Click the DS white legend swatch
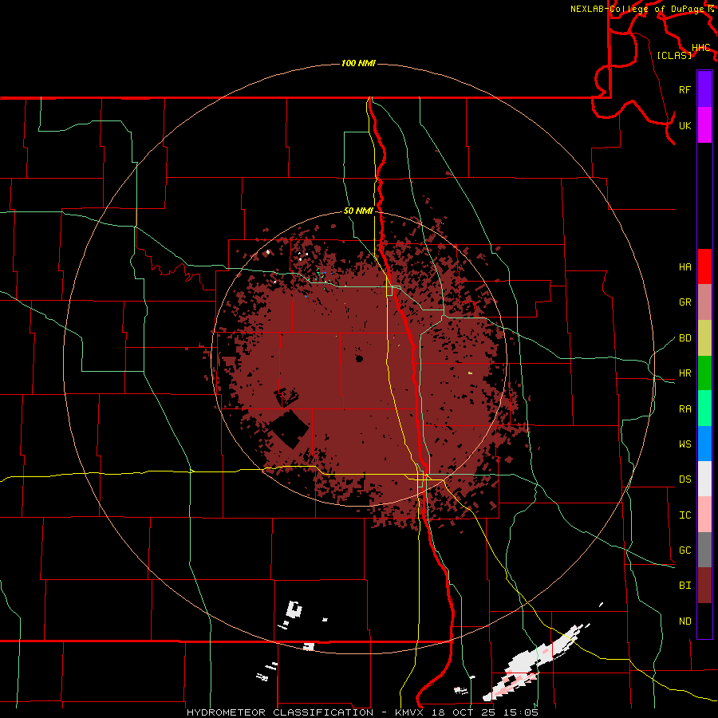Screen dimensions: 718x718 pyautogui.click(x=704, y=479)
